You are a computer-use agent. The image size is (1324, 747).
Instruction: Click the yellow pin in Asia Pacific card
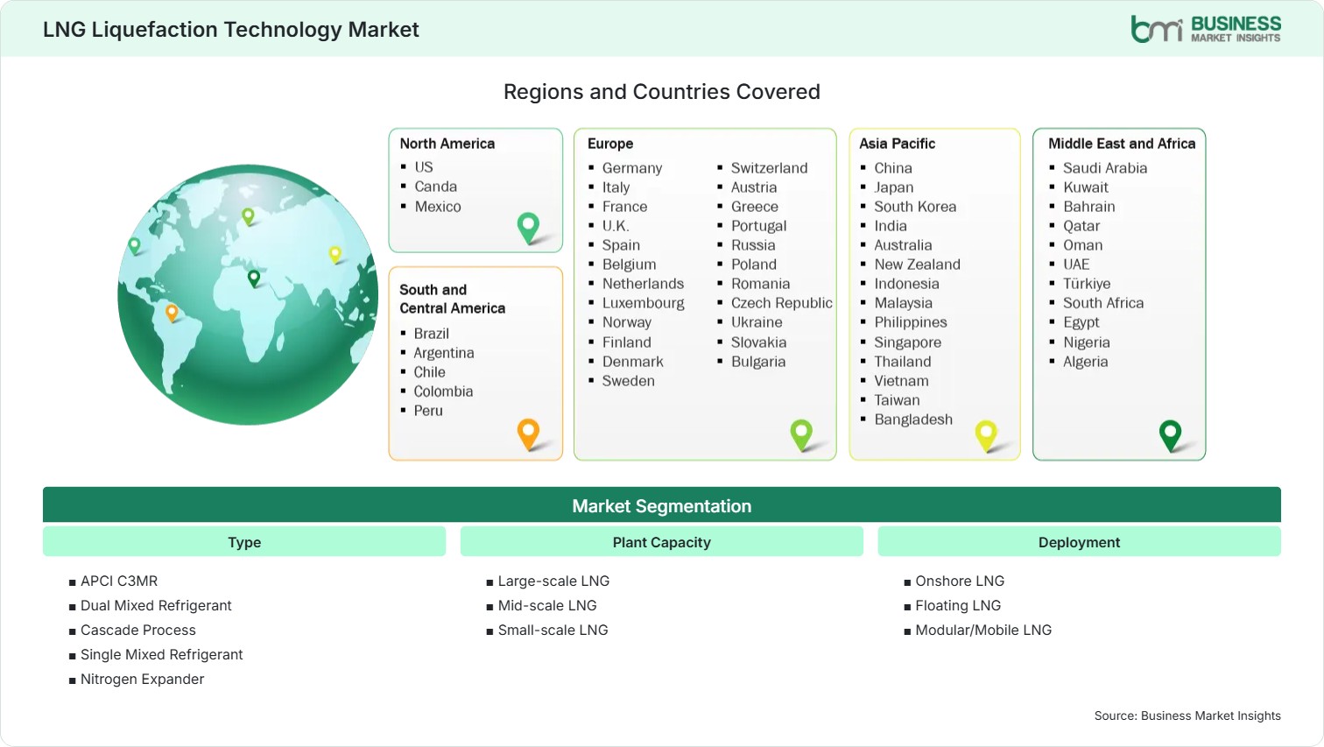[986, 435]
